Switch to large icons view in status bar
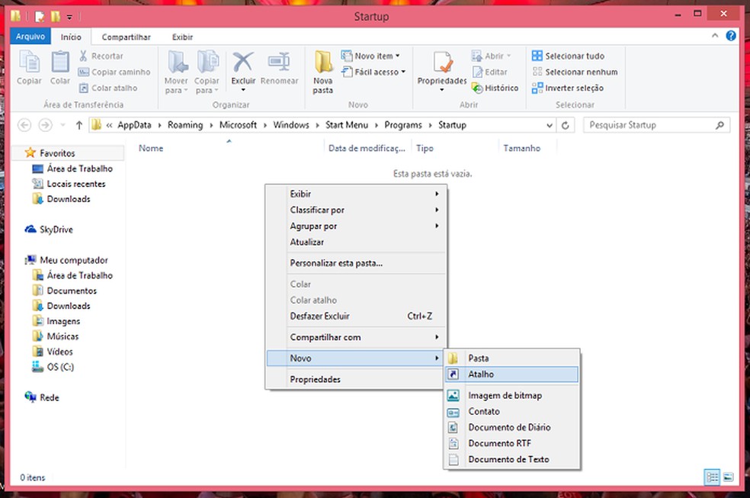The image size is (750, 498). 728,477
